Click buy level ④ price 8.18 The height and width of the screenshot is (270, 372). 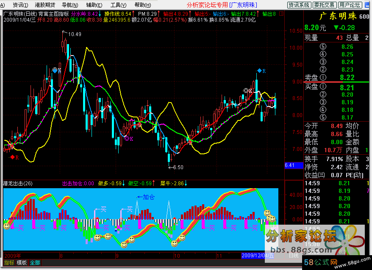pyautogui.click(x=347, y=110)
